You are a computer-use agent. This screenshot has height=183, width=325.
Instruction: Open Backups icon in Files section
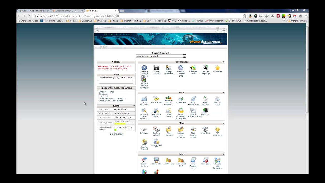coord(144,129)
